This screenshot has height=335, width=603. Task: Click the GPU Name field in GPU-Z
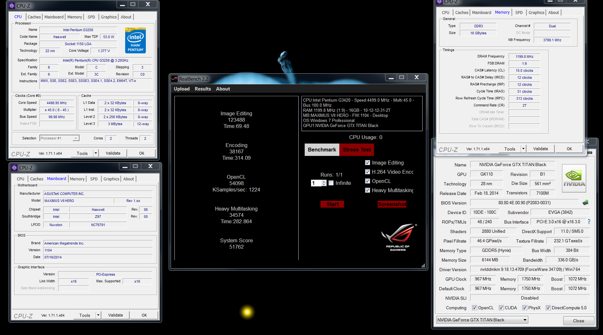pyautogui.click(x=512, y=164)
